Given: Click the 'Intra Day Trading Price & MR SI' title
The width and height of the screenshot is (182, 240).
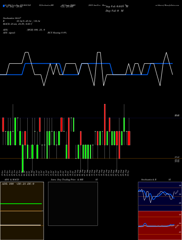Looking at the screenshot, I should coord(74,180).
